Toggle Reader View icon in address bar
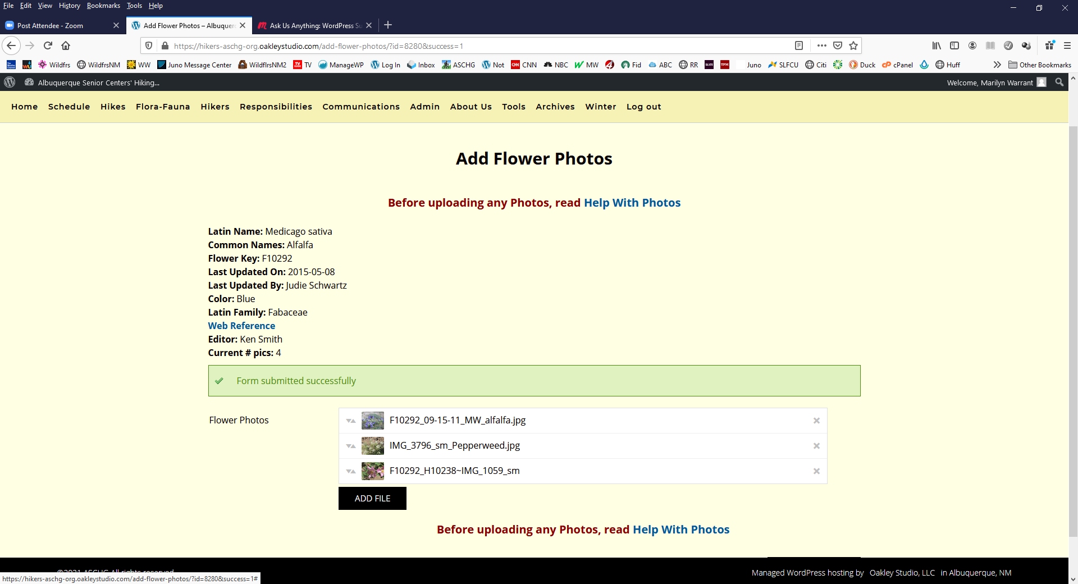This screenshot has height=584, width=1078. coord(799,45)
